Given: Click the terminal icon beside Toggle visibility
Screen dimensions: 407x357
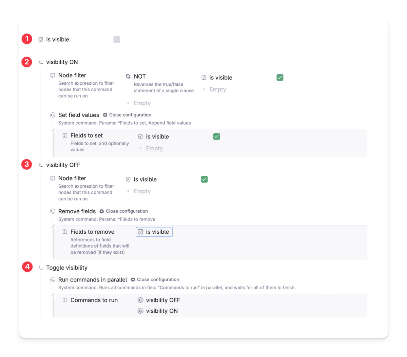Looking at the screenshot, I should tap(40, 267).
